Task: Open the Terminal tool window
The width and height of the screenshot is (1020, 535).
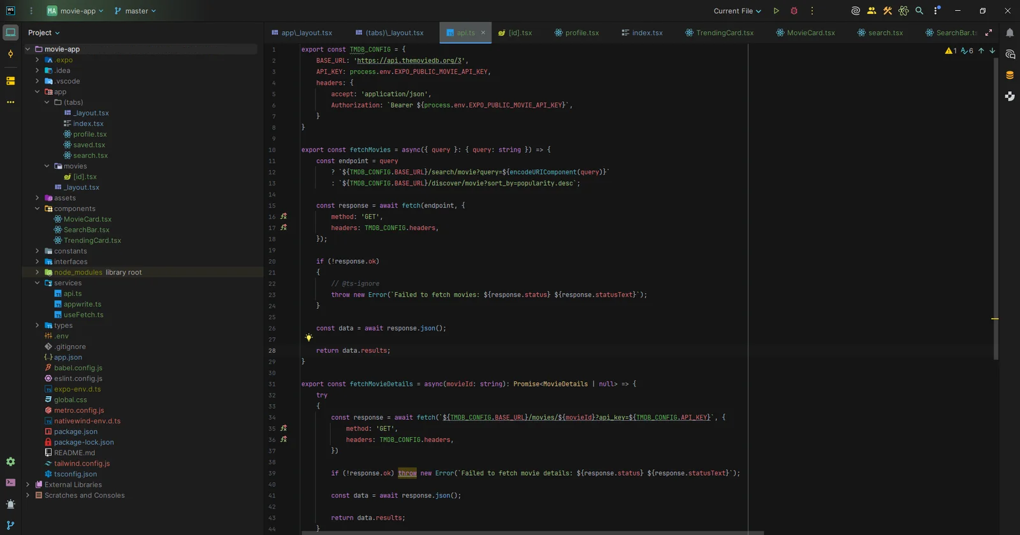Action: (10, 483)
